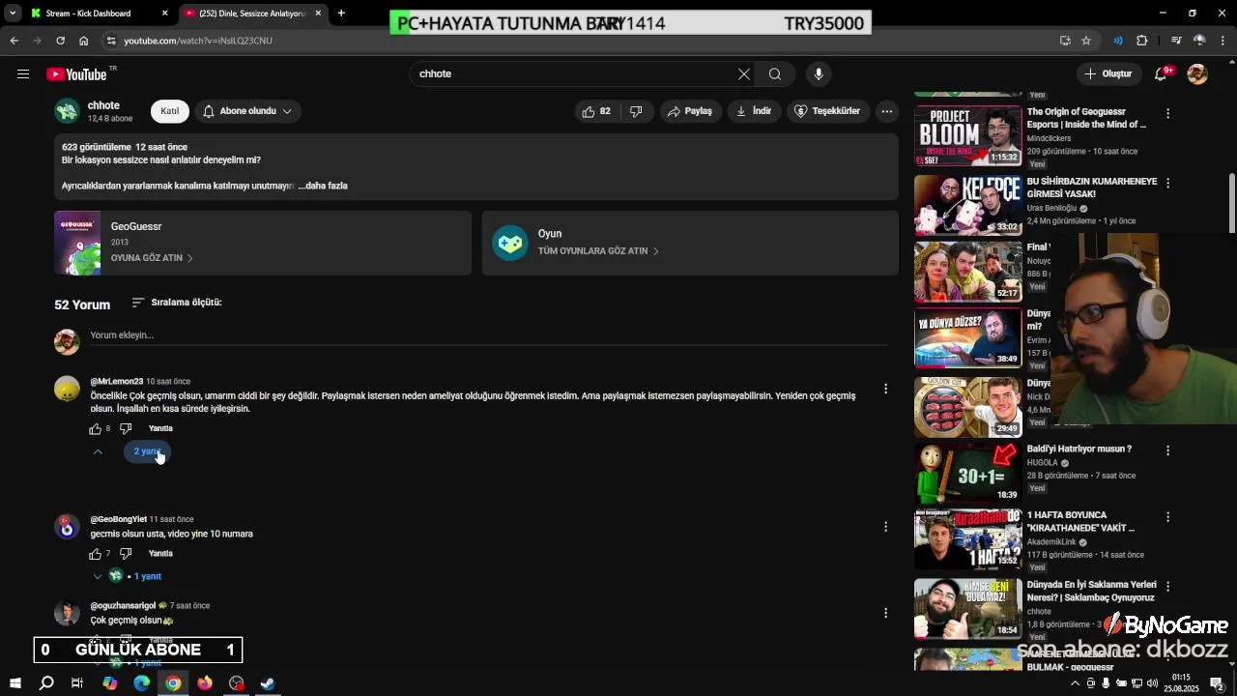Show hidden system tray icons
This screenshot has height=696, width=1237.
(1075, 683)
